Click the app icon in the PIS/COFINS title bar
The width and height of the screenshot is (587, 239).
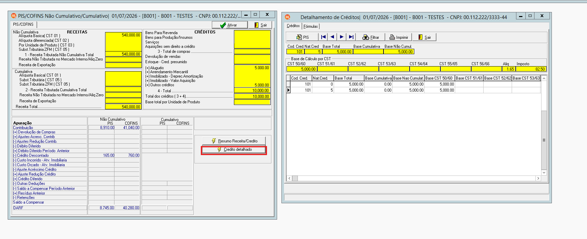tap(14, 16)
